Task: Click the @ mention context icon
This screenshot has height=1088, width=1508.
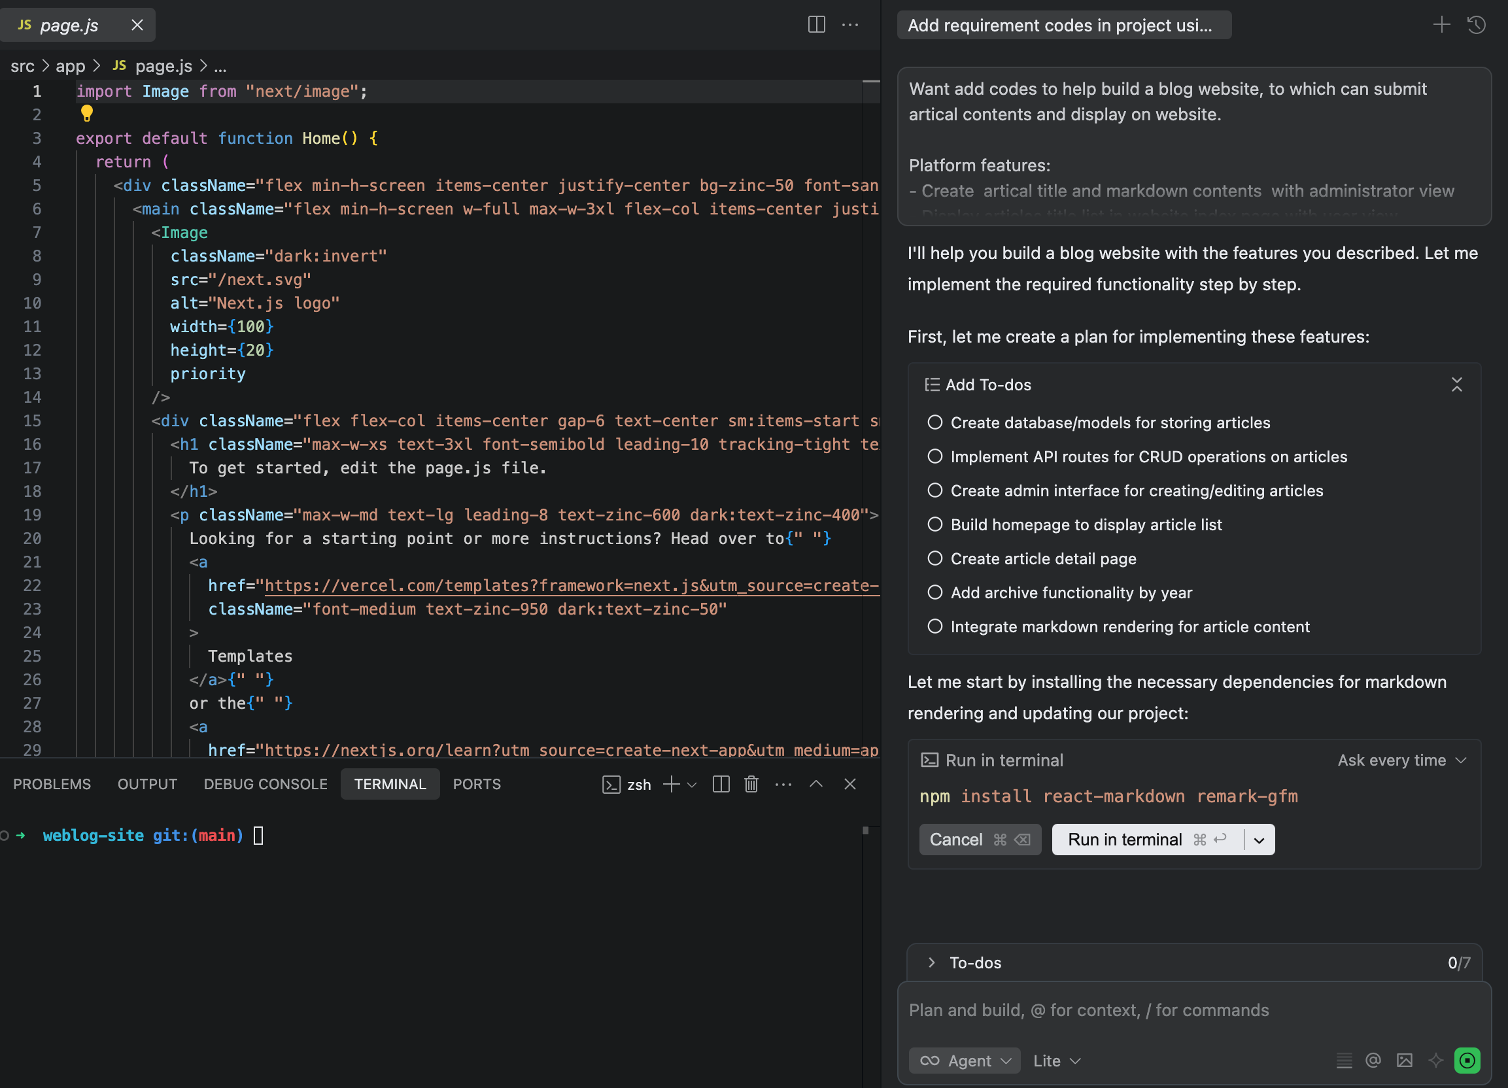Action: click(x=1373, y=1060)
